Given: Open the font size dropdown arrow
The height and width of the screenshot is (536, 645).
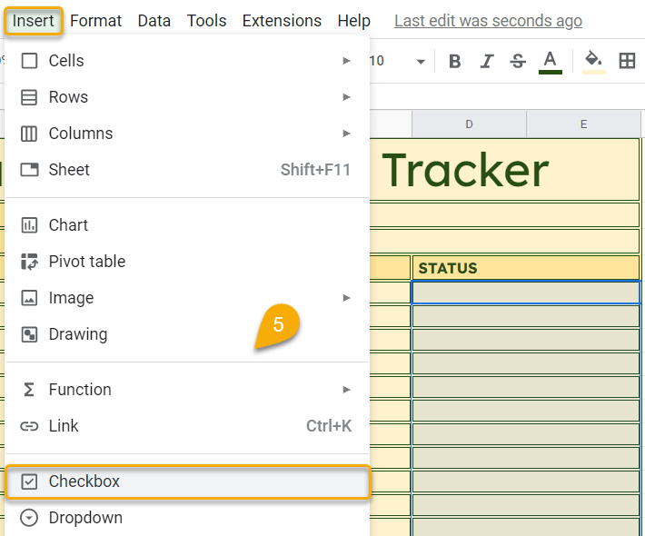Looking at the screenshot, I should (x=421, y=62).
